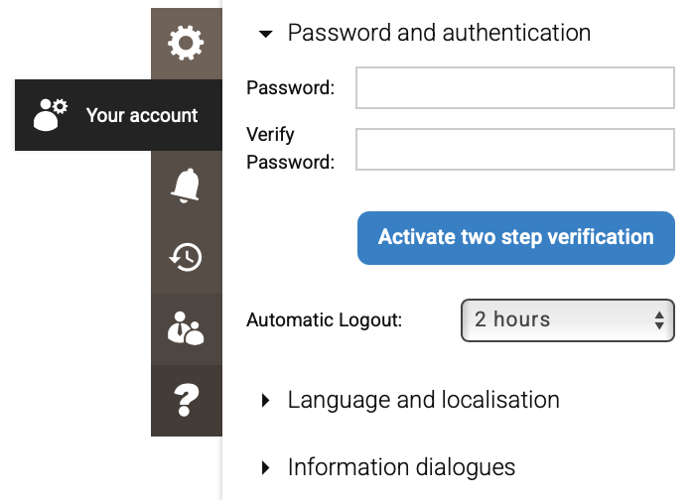Click the Automatic Logout select arrows
The height and width of the screenshot is (500, 695).
[x=658, y=319]
